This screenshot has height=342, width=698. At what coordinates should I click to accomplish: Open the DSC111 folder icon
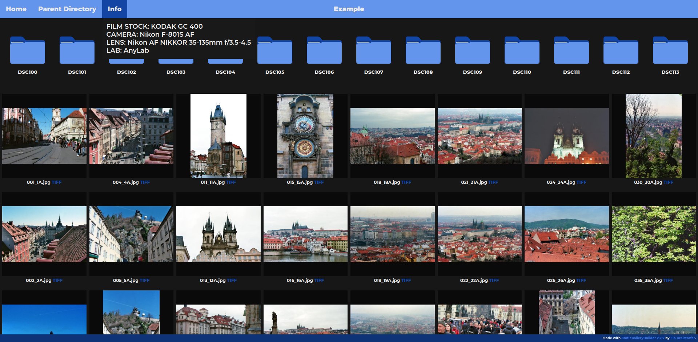coord(571,51)
